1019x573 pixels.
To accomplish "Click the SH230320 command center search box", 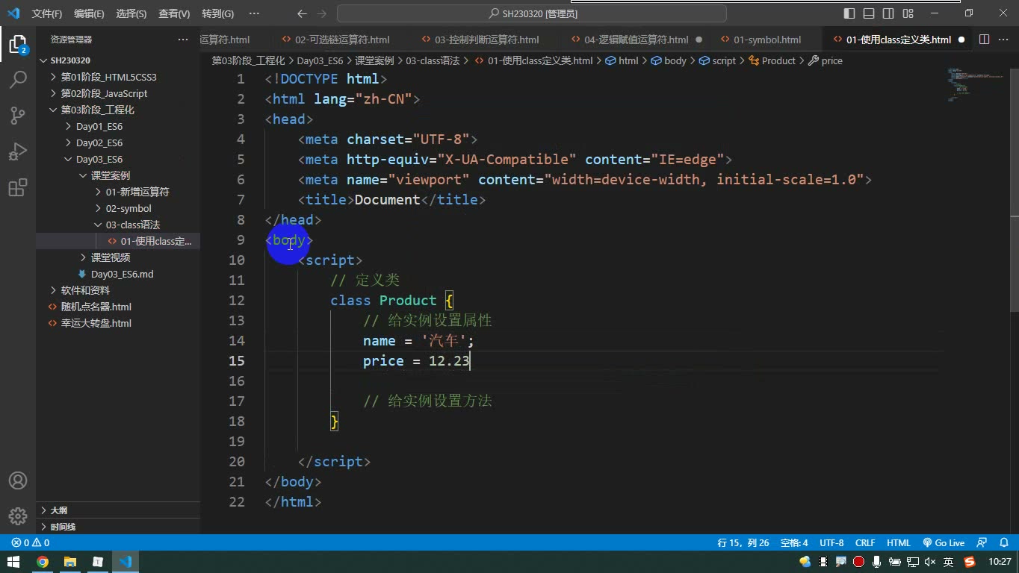I will [532, 13].
